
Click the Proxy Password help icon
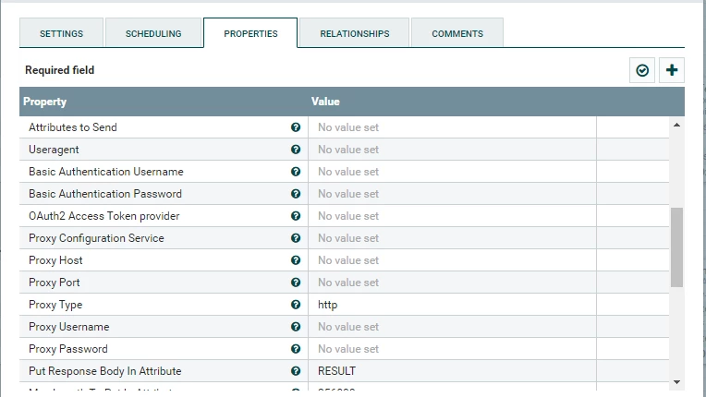296,349
